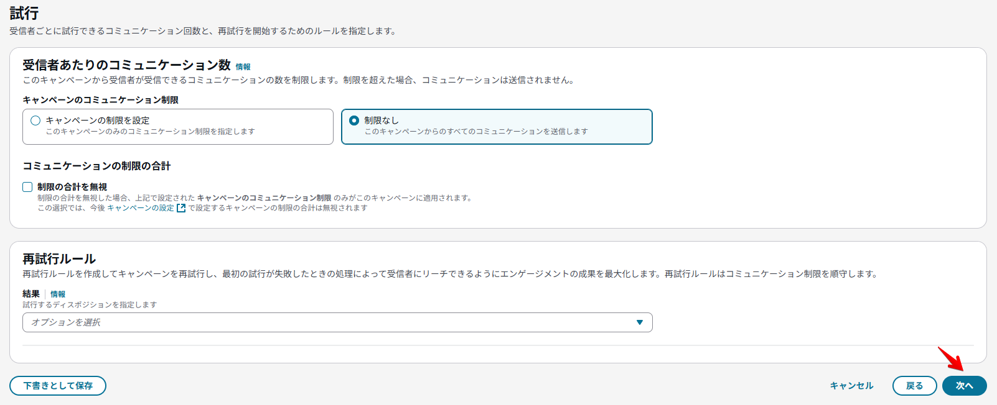Click the 下書きとして保存 button
Image resolution: width=997 pixels, height=405 pixels.
[x=58, y=386]
